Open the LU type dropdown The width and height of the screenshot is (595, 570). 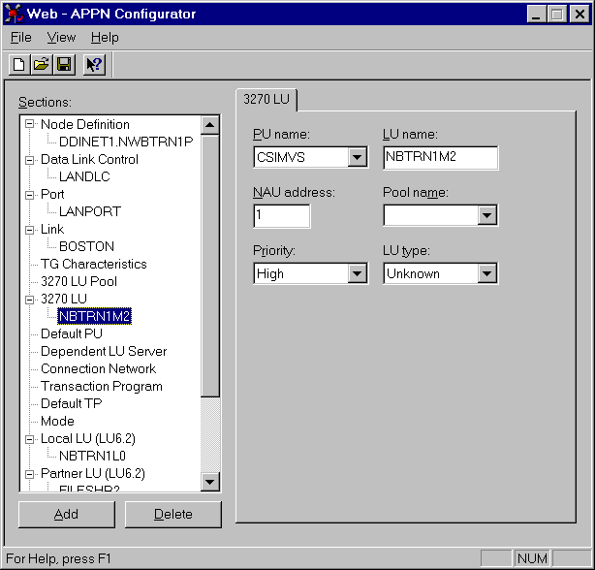click(x=487, y=274)
